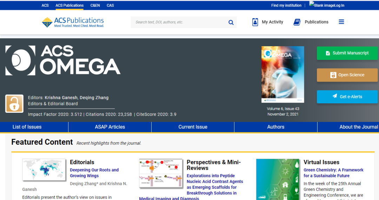The width and height of the screenshot is (379, 200).
Task: Open the Editors & Editorial Board link
Action: point(53,104)
